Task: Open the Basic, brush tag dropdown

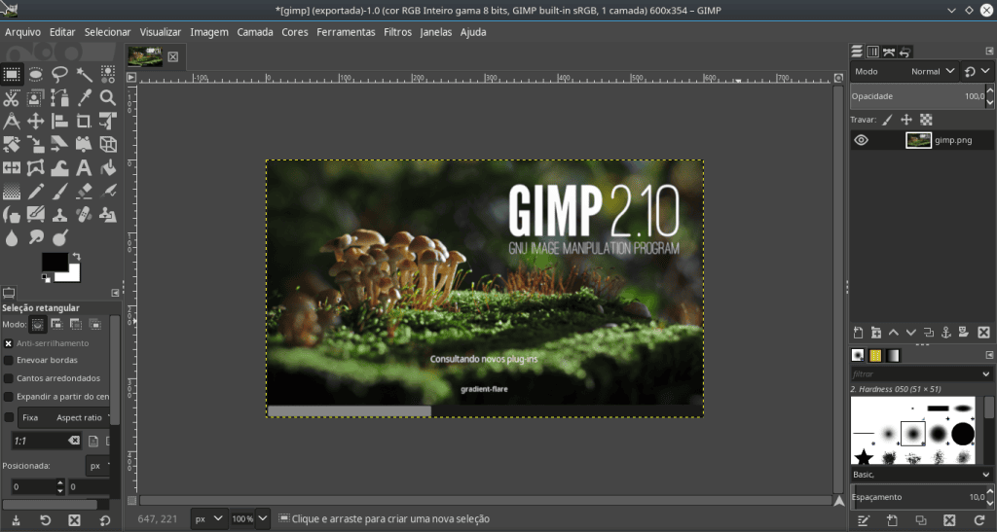Action: pos(921,475)
